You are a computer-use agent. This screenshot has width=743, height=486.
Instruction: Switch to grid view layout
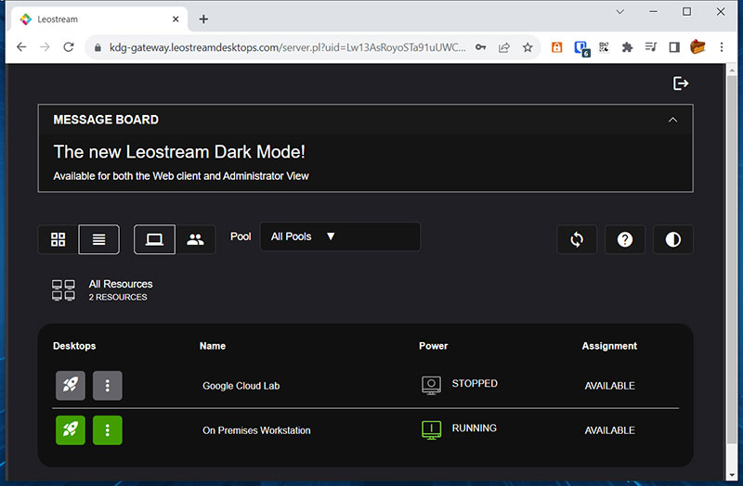[59, 239]
